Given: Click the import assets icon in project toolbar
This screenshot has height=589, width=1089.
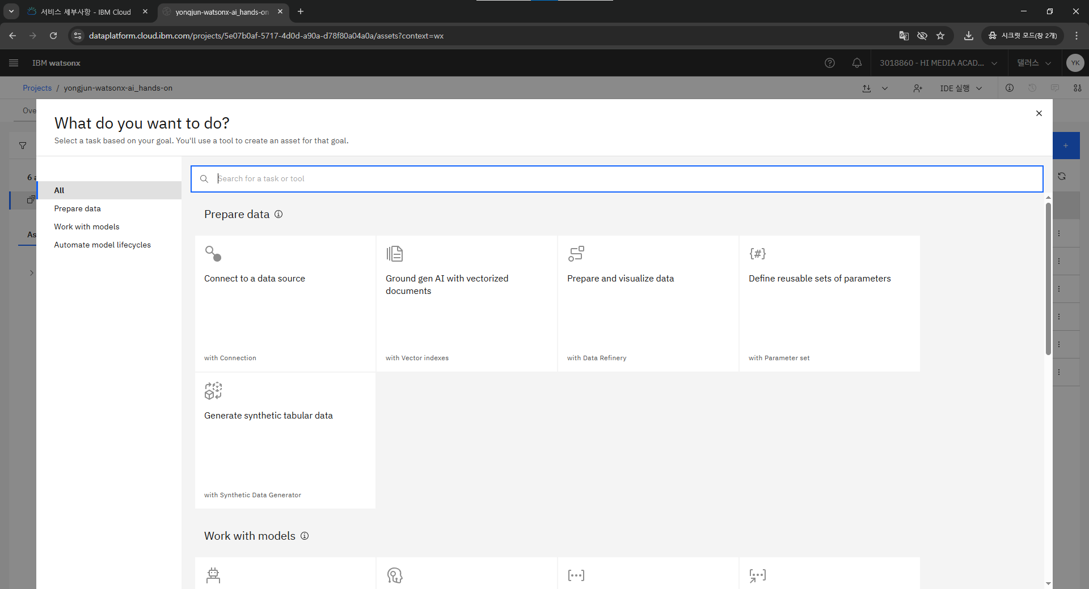Looking at the screenshot, I should click(867, 88).
